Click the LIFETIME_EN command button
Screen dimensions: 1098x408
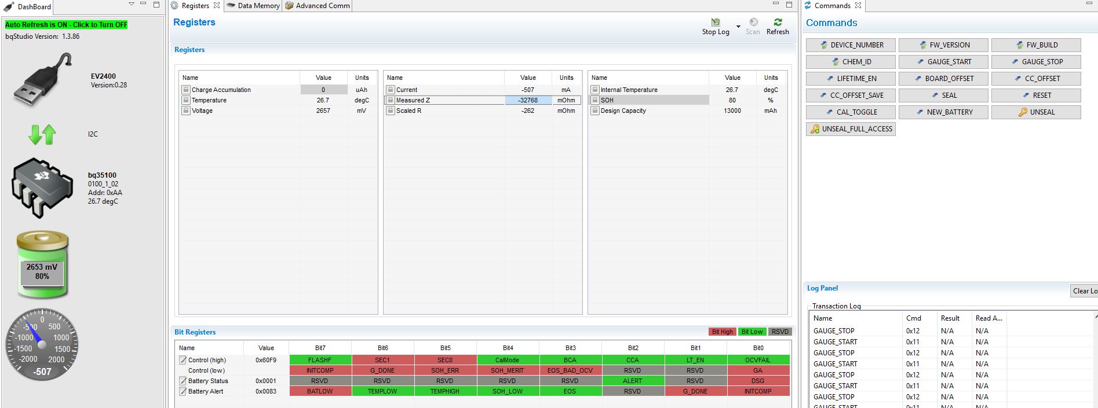pyautogui.click(x=851, y=79)
